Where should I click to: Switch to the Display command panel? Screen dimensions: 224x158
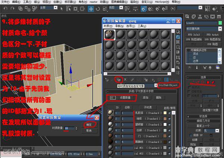point(212,16)
